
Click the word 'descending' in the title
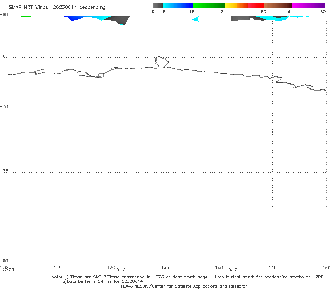coord(92,8)
